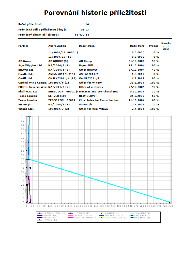This screenshot has width=182, height=257.
Task: Select Oxford Wine Company partner cell
Action: coord(33,83)
